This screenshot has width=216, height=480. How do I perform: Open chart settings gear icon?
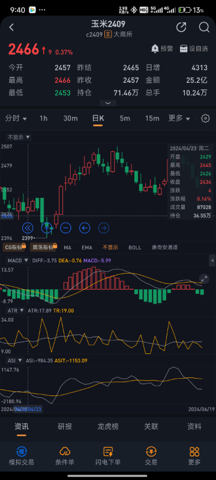206,118
